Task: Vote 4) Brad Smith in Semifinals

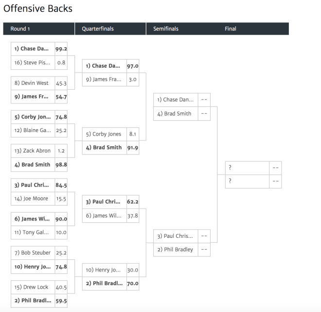Action: pyautogui.click(x=182, y=114)
